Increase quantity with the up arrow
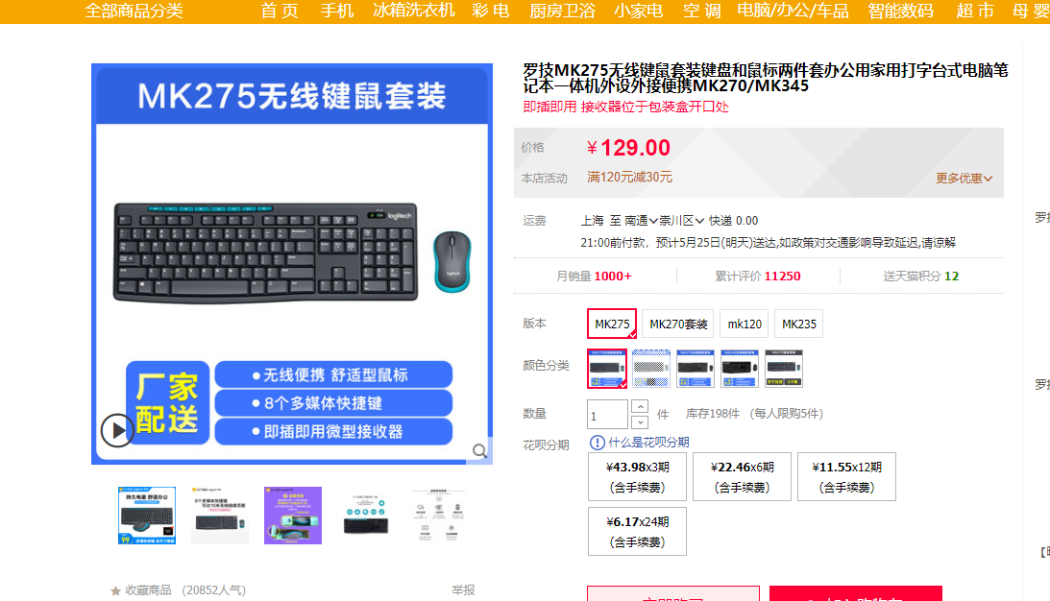The image size is (1050, 601). (x=640, y=407)
